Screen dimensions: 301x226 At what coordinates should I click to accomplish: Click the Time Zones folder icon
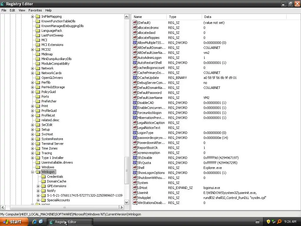(38, 148)
